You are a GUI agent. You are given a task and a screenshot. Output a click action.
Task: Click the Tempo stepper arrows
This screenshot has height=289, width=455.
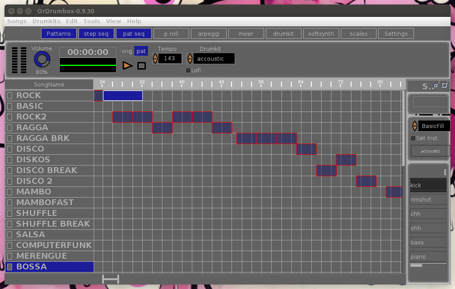coord(155,58)
